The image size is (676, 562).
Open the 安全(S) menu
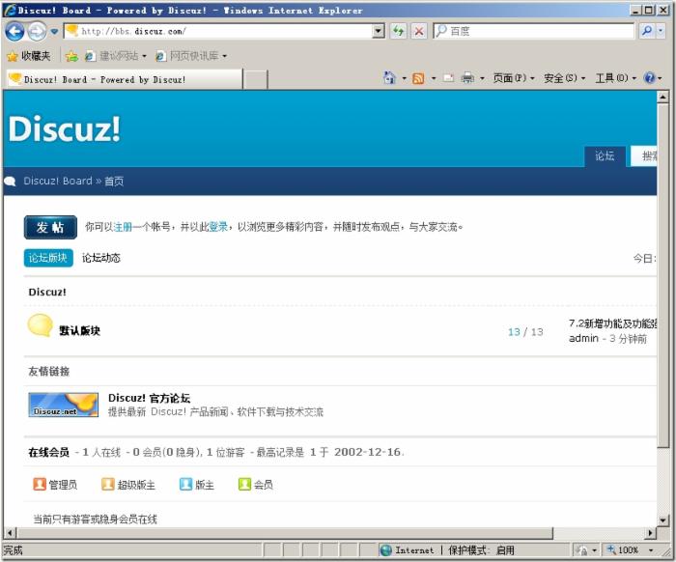coord(564,78)
